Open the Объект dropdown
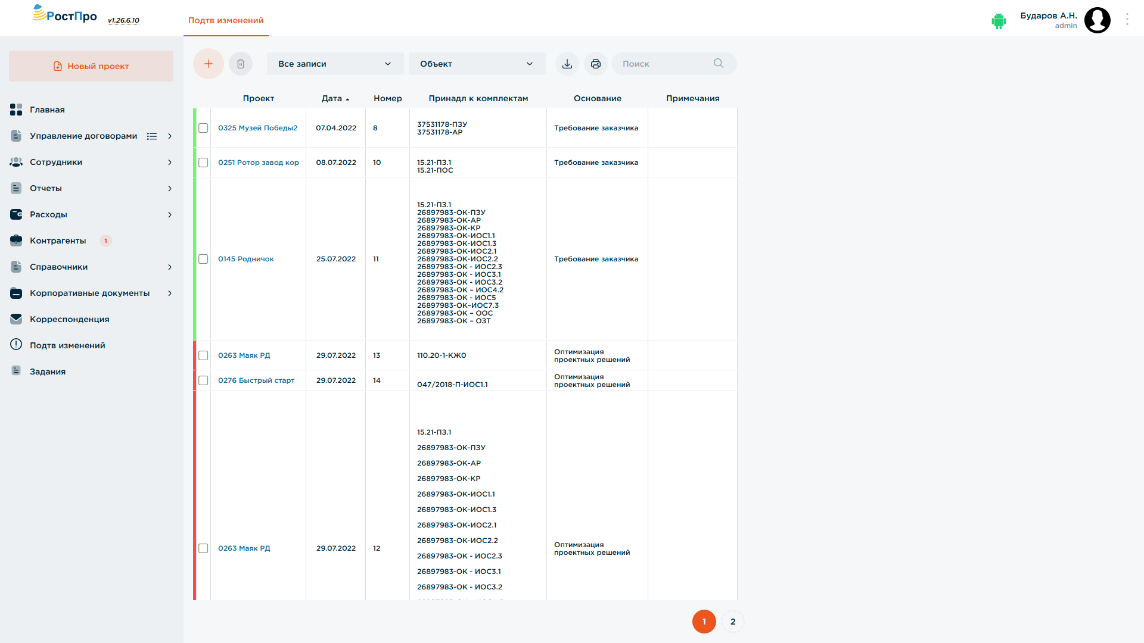This screenshot has height=643, width=1144. click(x=477, y=64)
